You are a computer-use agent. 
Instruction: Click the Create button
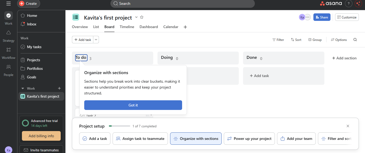click(x=29, y=3)
